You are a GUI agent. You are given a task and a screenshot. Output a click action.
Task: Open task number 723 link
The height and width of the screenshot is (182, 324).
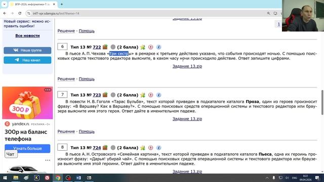pos(97,95)
